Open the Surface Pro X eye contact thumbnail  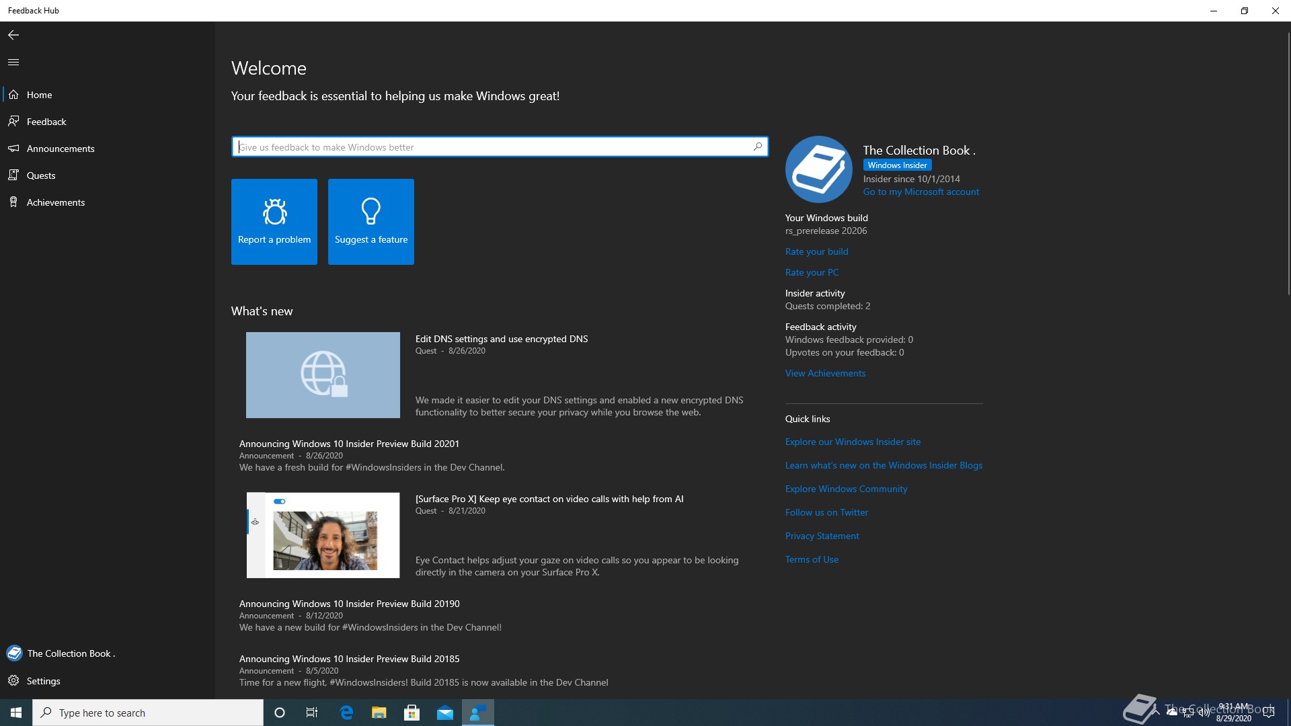tap(323, 535)
